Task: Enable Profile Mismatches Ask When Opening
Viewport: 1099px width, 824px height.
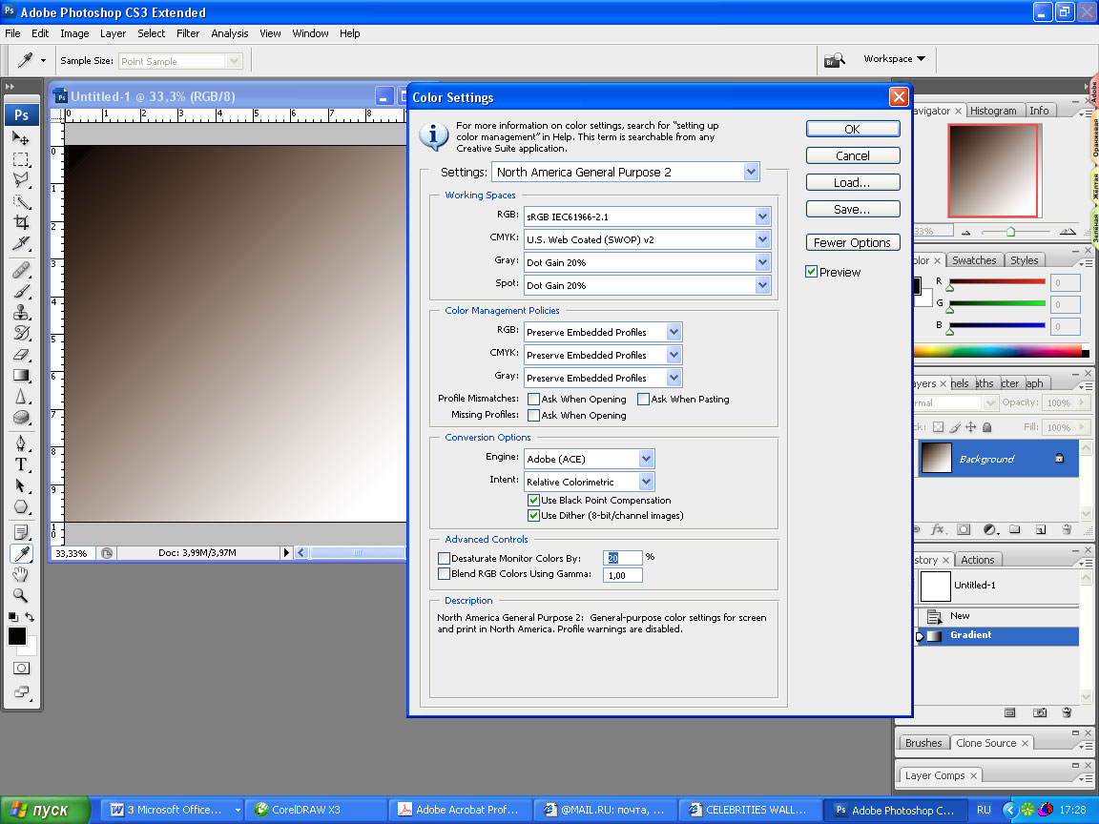Action: 533,400
